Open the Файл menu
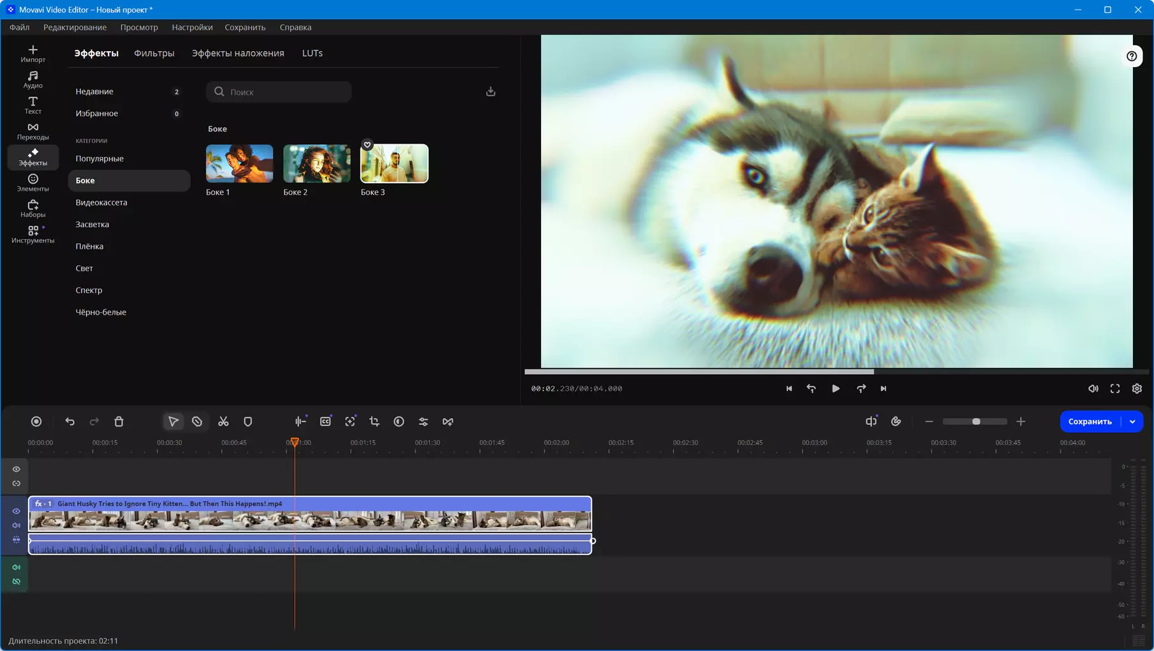The image size is (1154, 651). click(19, 27)
